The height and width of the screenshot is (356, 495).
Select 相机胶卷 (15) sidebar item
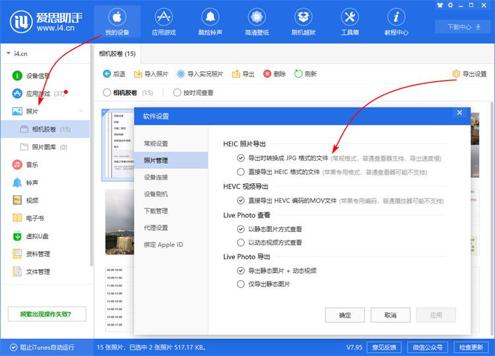(x=46, y=129)
